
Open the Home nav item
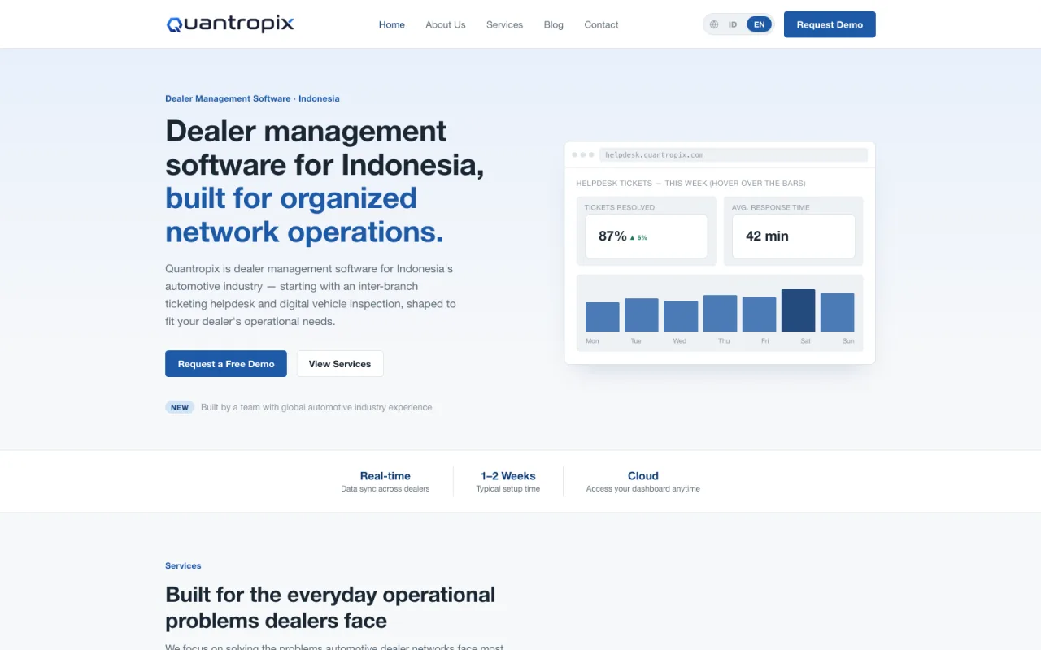[x=392, y=24]
